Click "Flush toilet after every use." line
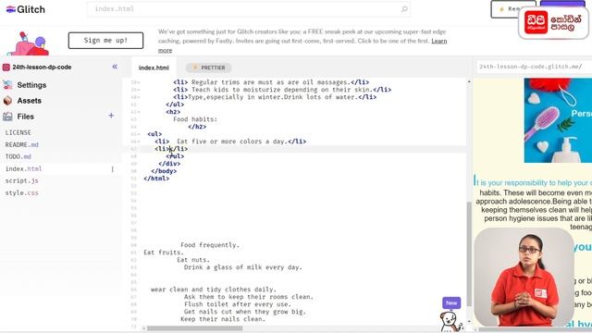Image resolution: width=592 pixels, height=333 pixels. click(238, 304)
